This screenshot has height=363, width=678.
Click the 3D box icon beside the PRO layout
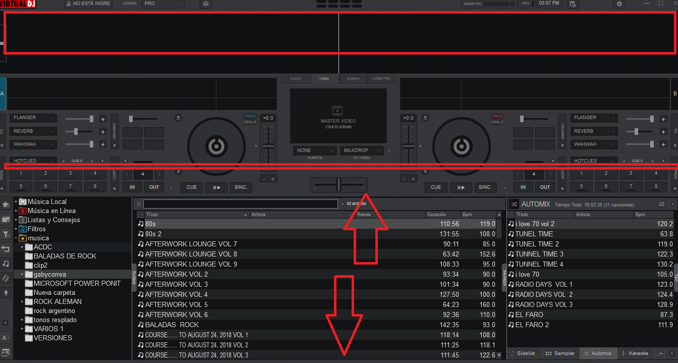coord(205,4)
